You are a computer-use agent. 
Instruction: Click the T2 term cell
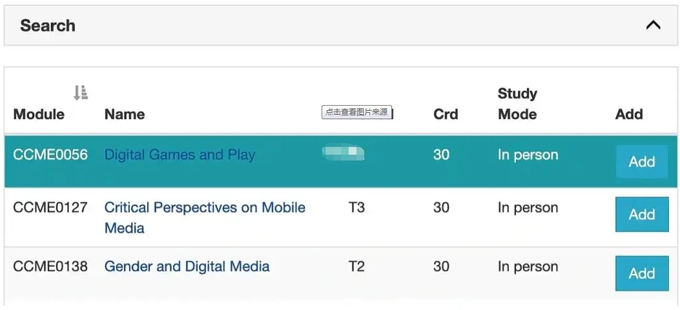[356, 266]
